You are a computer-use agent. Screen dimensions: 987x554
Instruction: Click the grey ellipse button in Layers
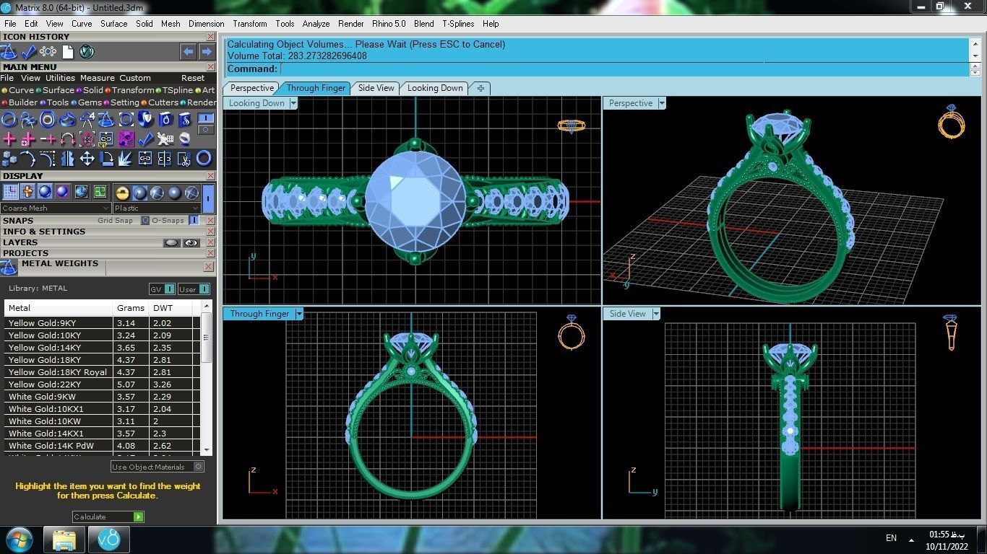171,243
